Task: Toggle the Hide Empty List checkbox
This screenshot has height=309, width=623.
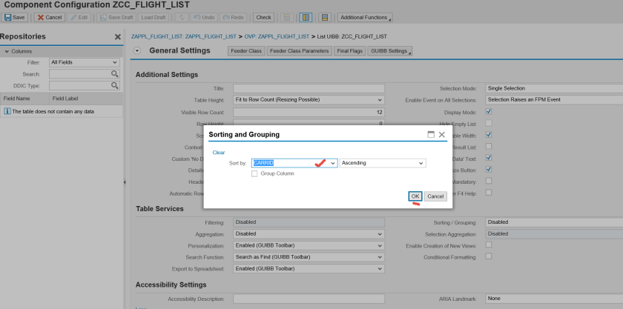Action: (489, 123)
